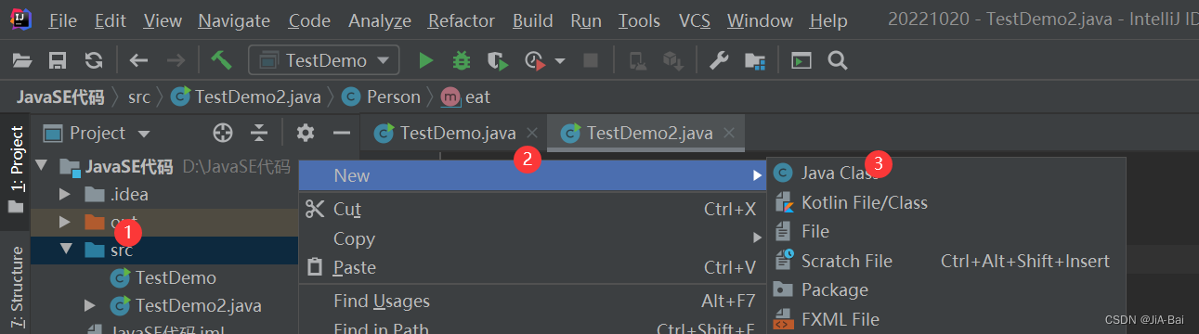Screen dimensions: 1199x334
Task: Click the Debug bug icon
Action: pyautogui.click(x=462, y=61)
